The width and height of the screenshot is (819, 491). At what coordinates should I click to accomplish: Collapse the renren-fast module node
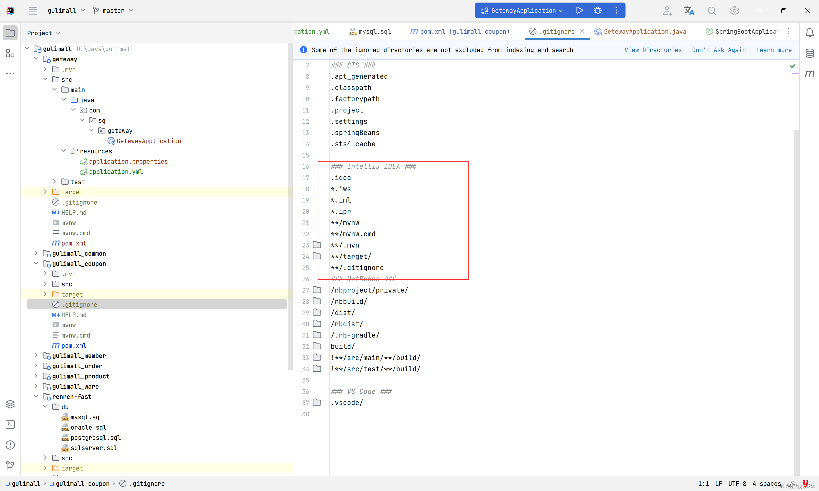(x=36, y=396)
